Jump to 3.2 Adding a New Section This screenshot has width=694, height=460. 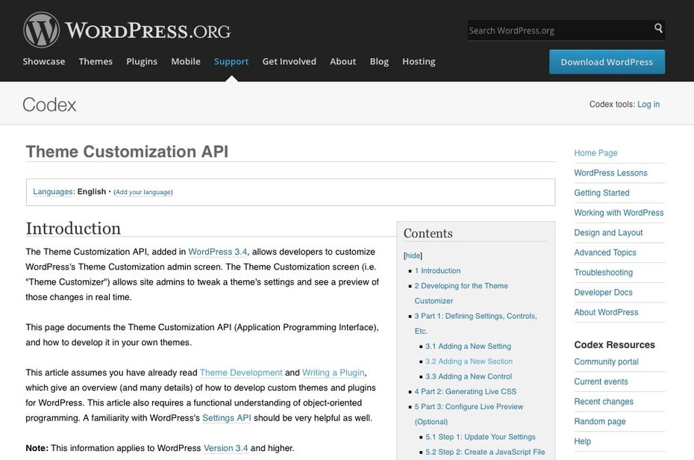click(469, 361)
